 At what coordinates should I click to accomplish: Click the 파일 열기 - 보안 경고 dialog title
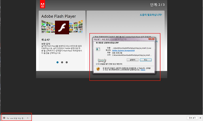pyautogui.click(x=101, y=39)
